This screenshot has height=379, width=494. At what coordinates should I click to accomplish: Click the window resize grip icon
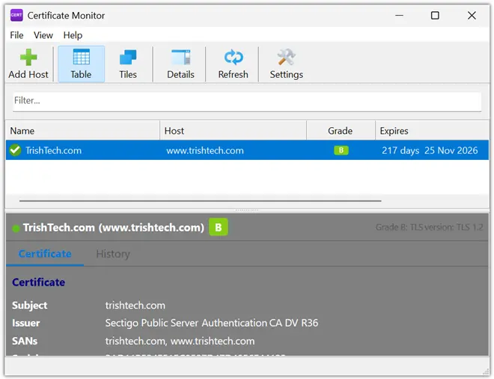click(486, 371)
